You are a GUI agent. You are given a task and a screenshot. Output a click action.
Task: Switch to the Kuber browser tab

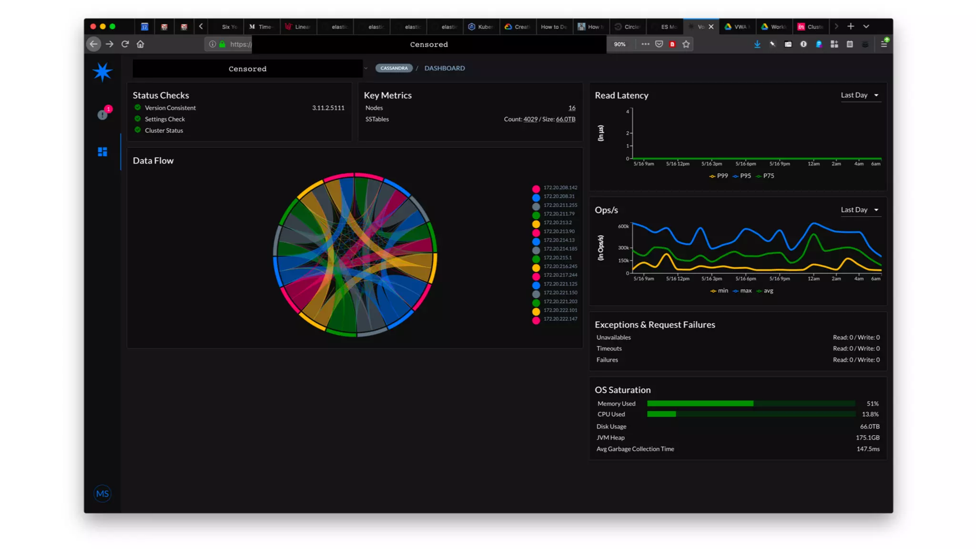(481, 27)
